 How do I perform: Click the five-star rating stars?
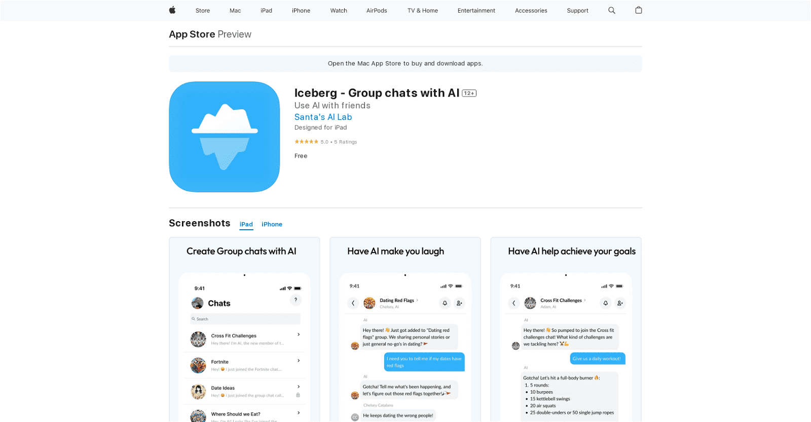[x=306, y=142]
